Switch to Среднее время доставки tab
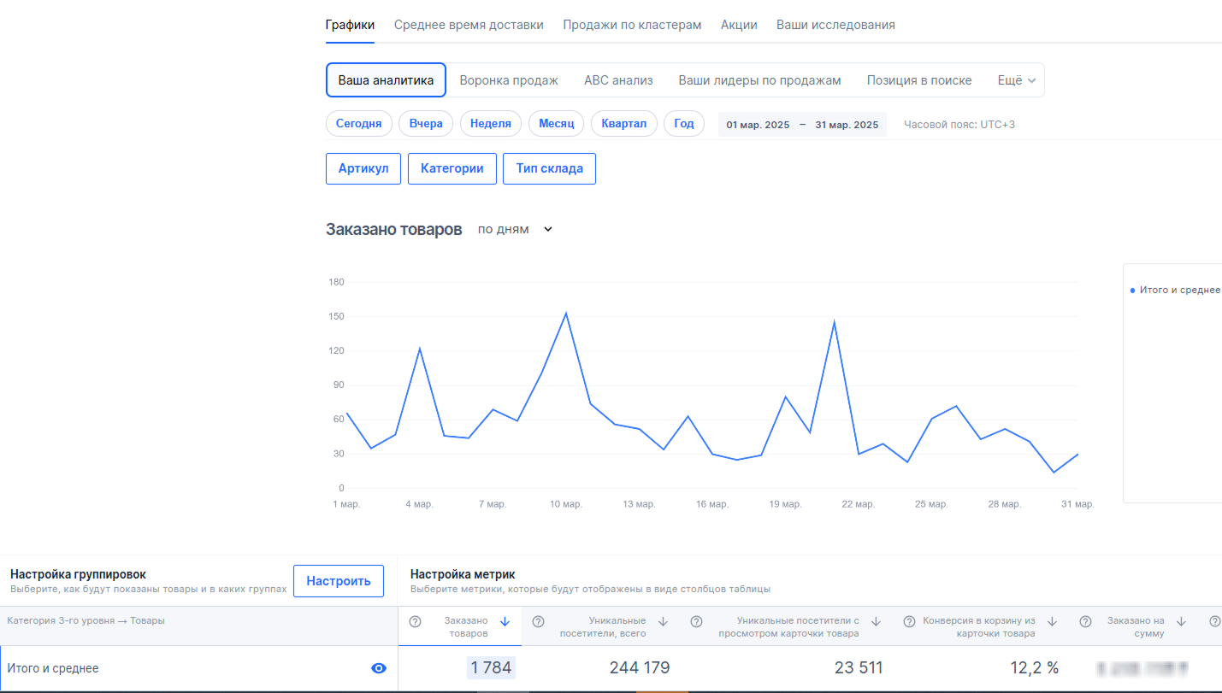Viewport: 1222px width, 693px height. tap(469, 25)
